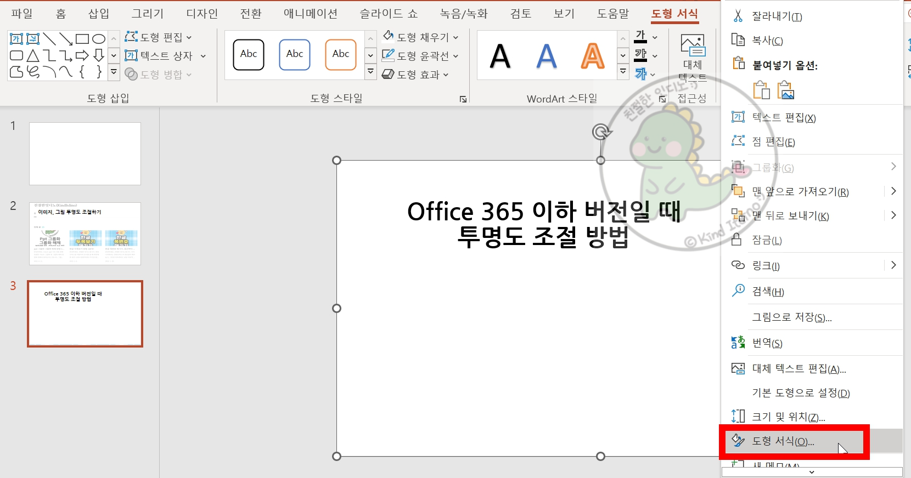
Task: Choose 복사 from context menu
Action: click(x=812, y=40)
